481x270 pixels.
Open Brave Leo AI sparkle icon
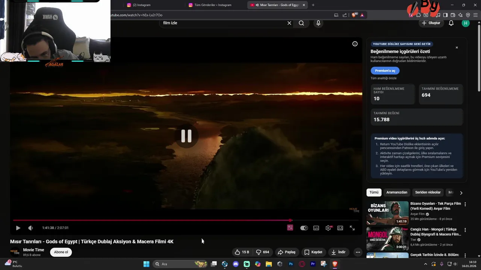coord(460,15)
